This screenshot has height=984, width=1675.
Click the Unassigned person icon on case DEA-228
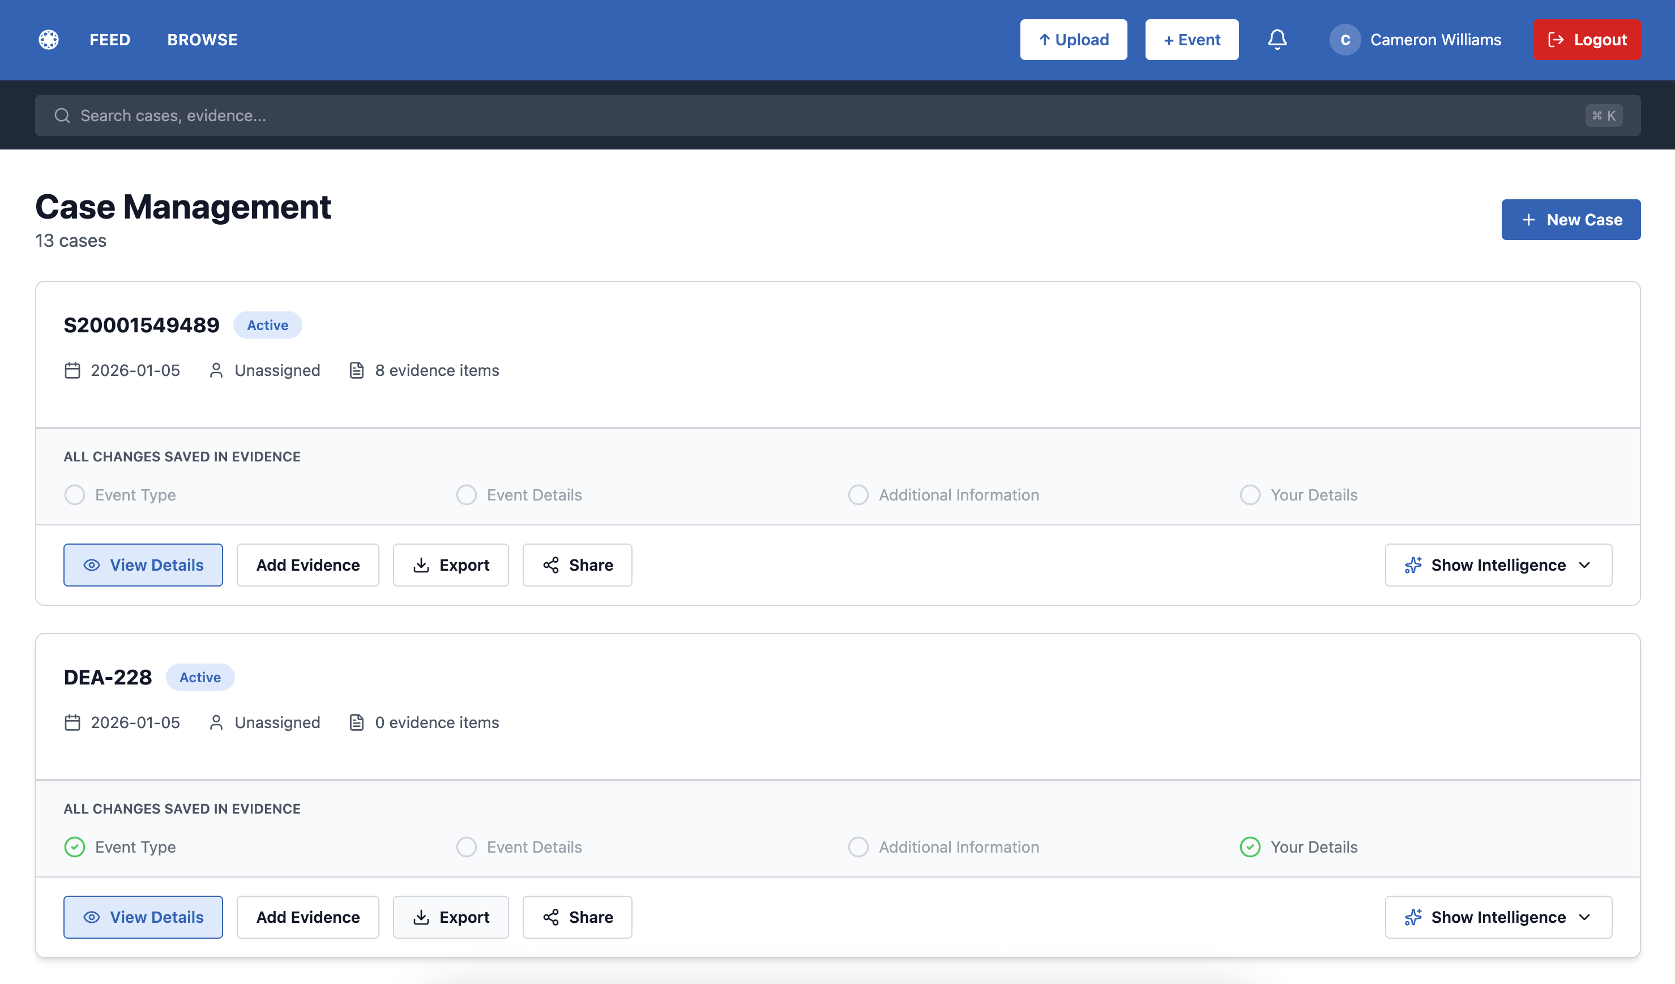point(216,722)
